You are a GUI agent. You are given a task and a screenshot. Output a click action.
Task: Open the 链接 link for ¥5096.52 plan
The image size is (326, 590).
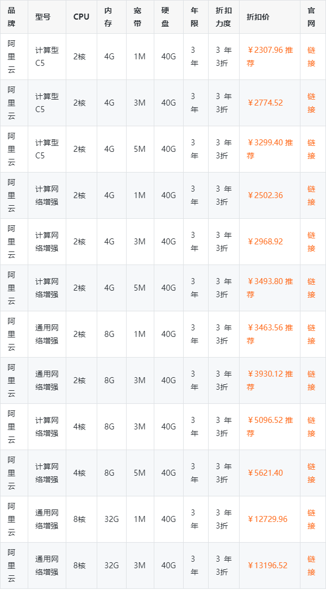click(x=311, y=427)
